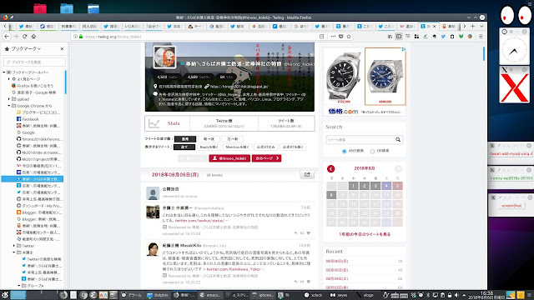Click the share icon beside 2018年08月06日

pyautogui.click(x=307, y=174)
